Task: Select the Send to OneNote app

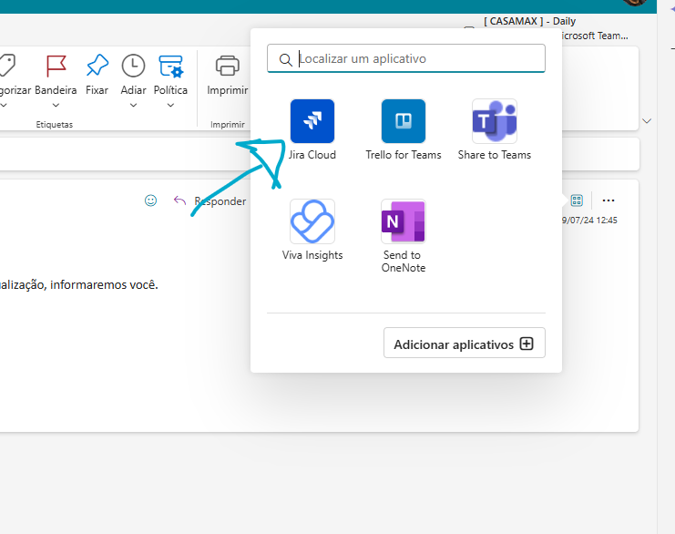Action: 404,236
